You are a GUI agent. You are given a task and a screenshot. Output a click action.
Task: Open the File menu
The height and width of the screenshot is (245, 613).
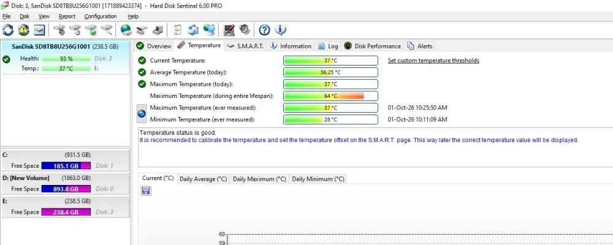point(6,17)
